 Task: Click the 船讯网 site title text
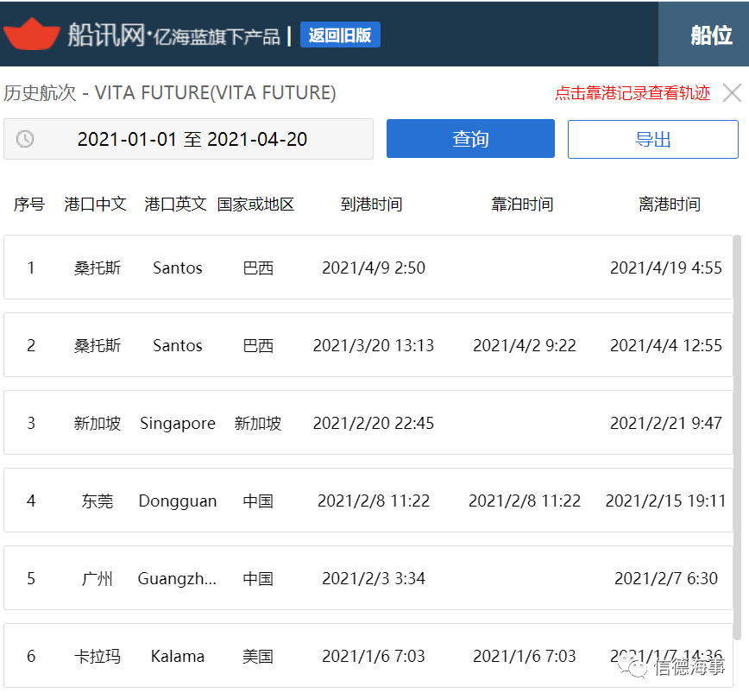[x=105, y=35]
